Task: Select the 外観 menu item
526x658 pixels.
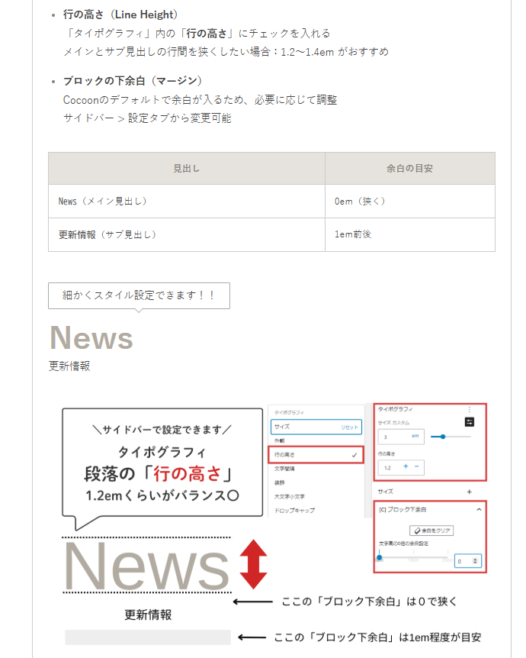Action: click(x=280, y=441)
